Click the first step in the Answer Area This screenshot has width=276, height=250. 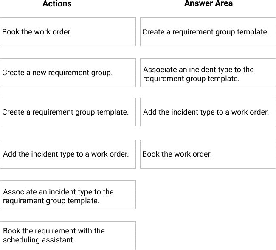click(208, 32)
